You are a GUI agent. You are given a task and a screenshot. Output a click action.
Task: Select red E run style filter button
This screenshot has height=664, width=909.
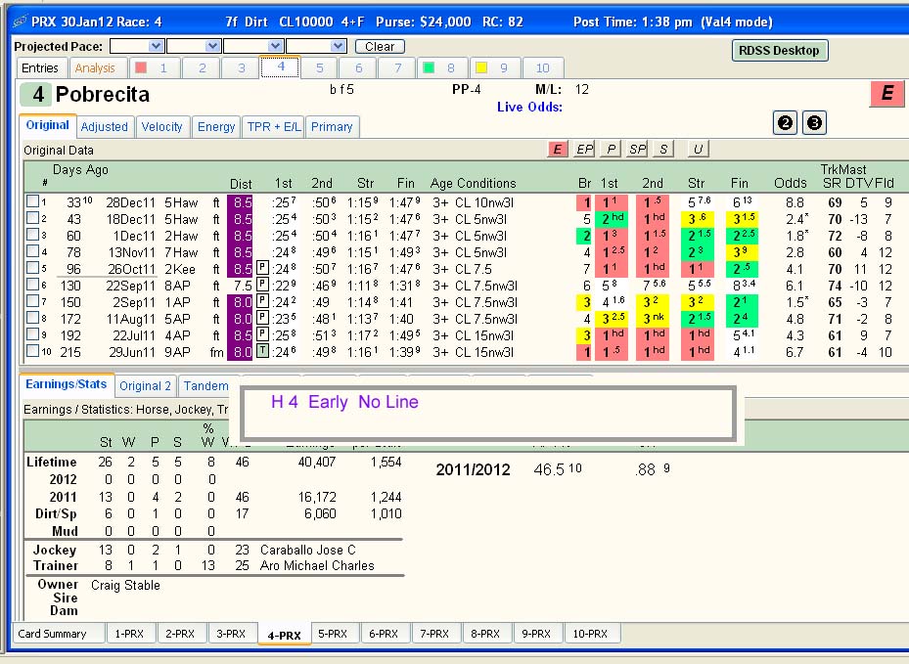[557, 149]
